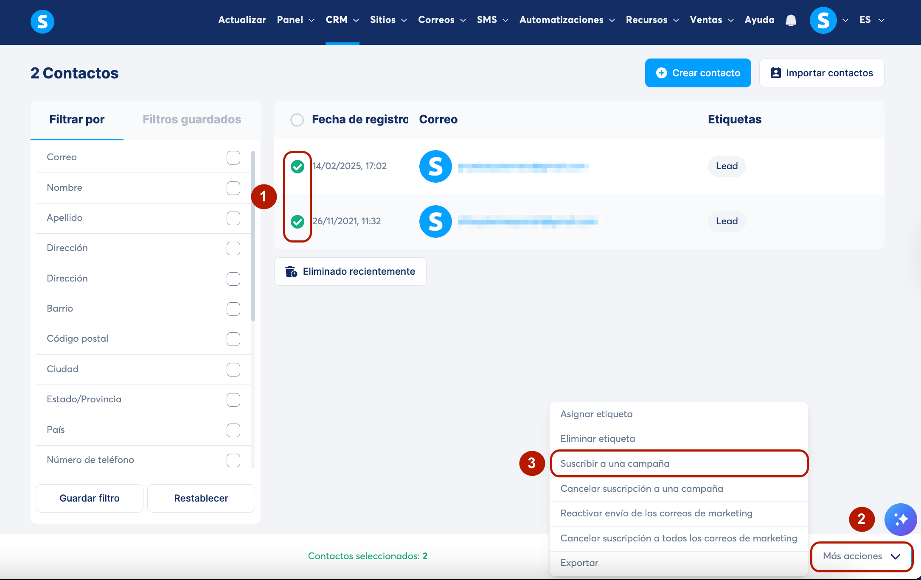Viewport: 921px width, 580px height.
Task: Toggle the select-all radio in table header
Action: tap(297, 120)
